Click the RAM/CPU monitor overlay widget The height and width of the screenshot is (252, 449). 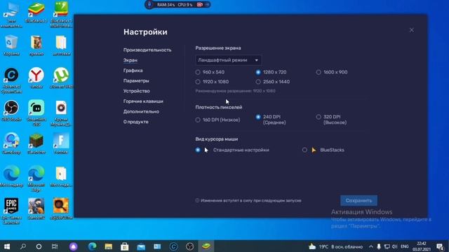click(177, 5)
